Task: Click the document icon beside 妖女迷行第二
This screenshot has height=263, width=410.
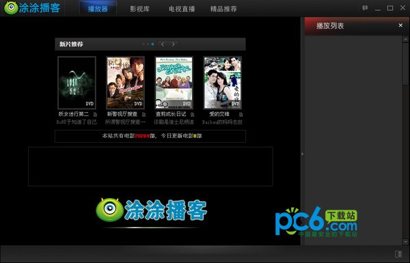Action: [95, 115]
